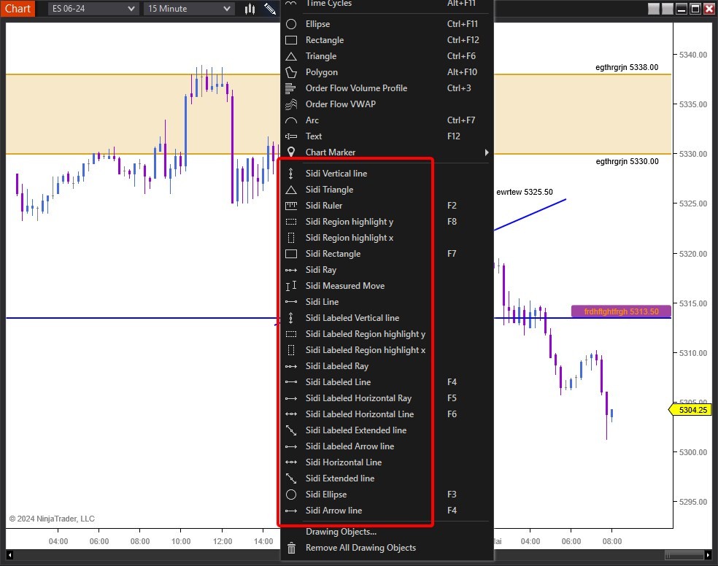The image size is (718, 566).
Task: Click the trash icon for removing drawings
Action: tap(291, 548)
